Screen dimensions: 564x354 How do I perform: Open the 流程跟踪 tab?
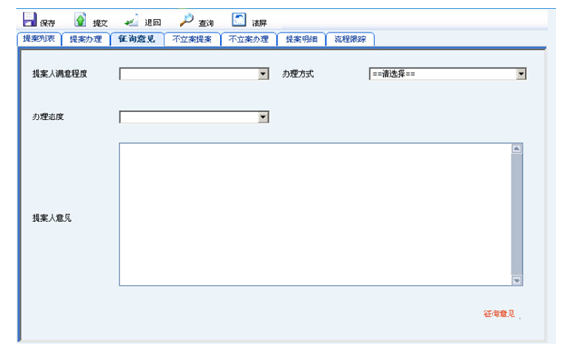[350, 38]
